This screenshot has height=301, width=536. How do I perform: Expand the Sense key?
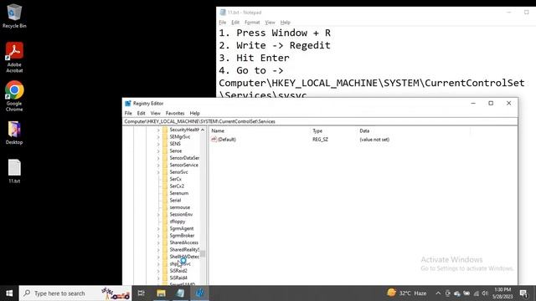click(158, 150)
